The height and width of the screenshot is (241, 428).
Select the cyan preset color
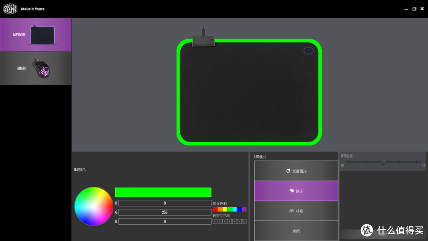click(x=235, y=209)
